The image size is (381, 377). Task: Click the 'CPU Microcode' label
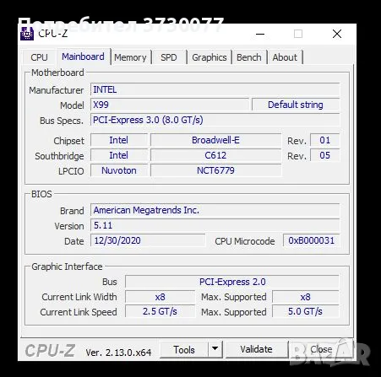coord(245,241)
